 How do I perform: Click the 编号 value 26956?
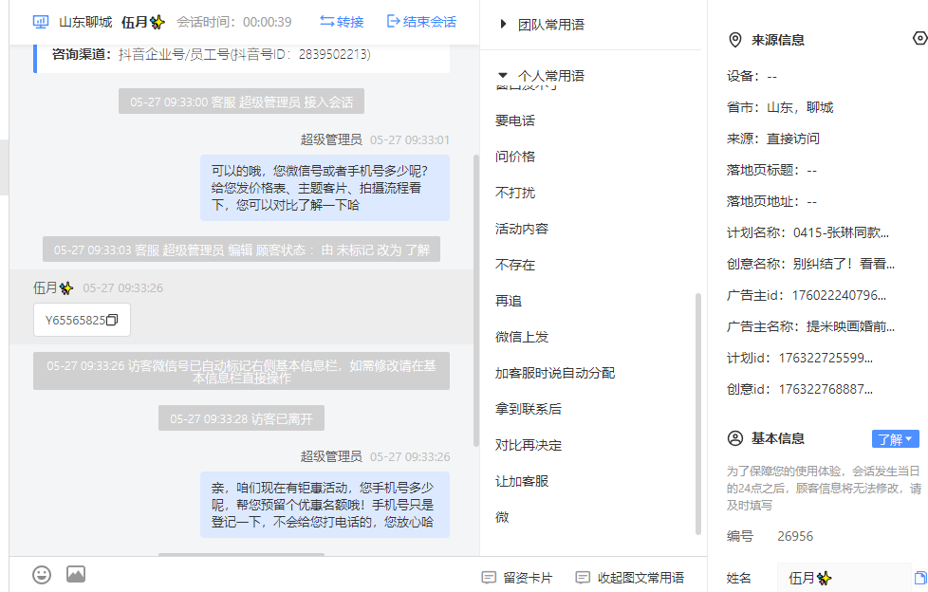[795, 536]
